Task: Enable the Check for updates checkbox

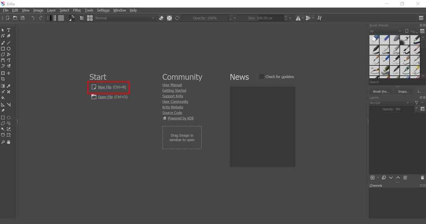Action: (261, 77)
